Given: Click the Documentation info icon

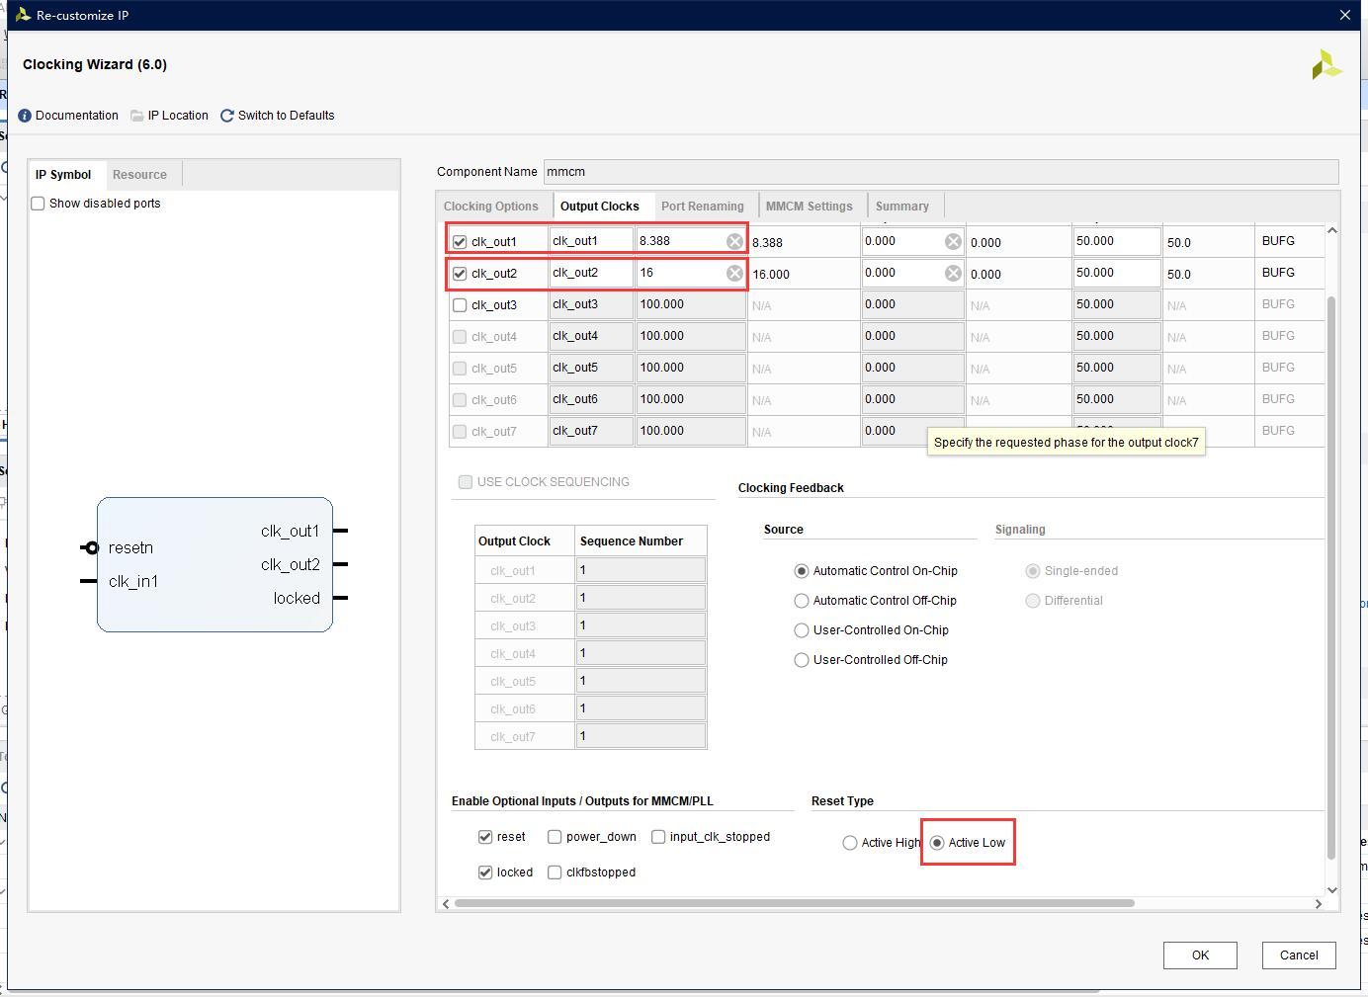Looking at the screenshot, I should click(x=25, y=116).
